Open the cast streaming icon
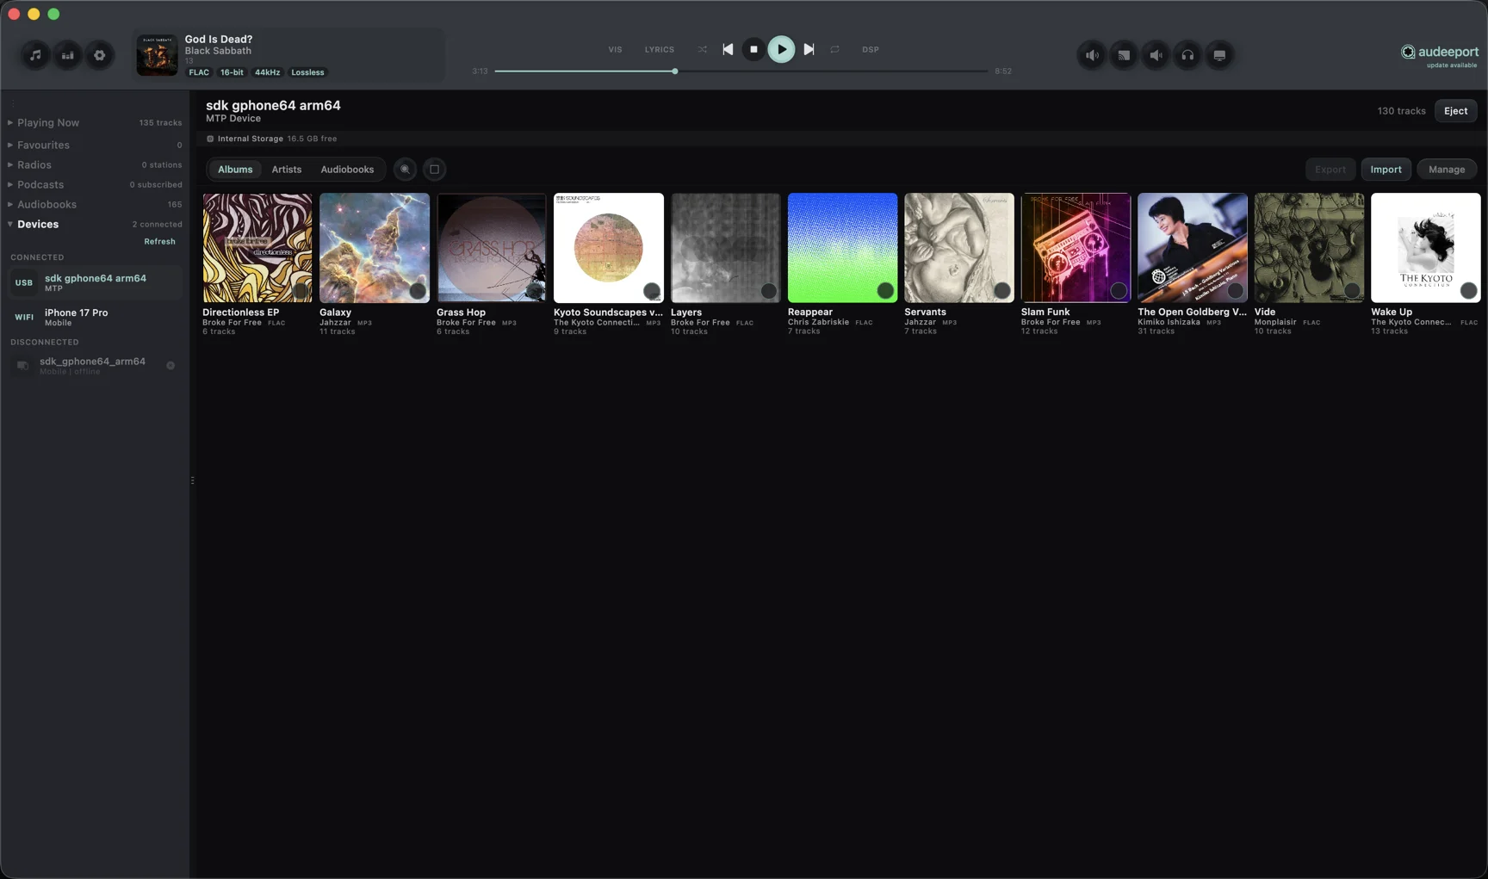 (x=1124, y=55)
